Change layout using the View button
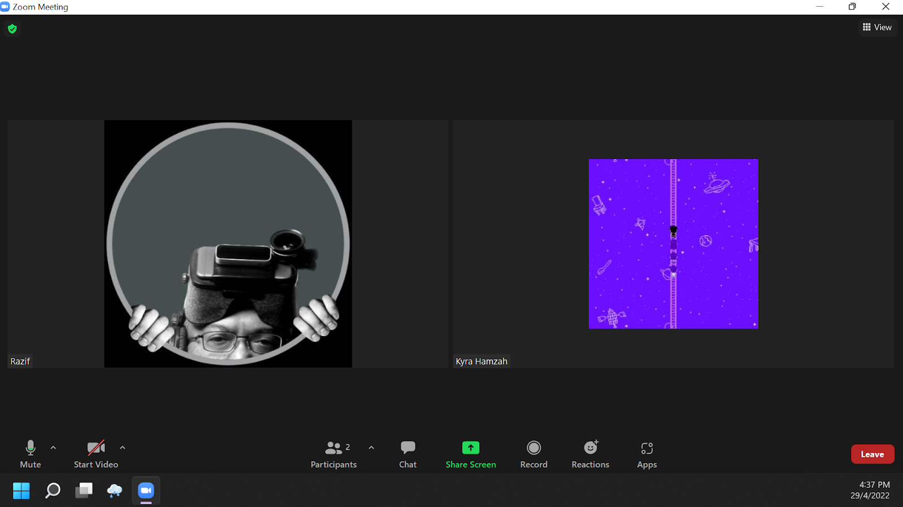Viewport: 903px width, 507px height. click(x=877, y=27)
